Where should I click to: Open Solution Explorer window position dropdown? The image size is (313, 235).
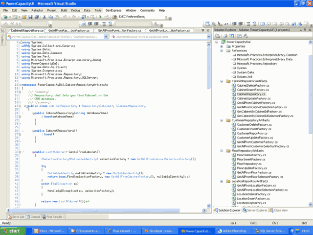coord(301,30)
